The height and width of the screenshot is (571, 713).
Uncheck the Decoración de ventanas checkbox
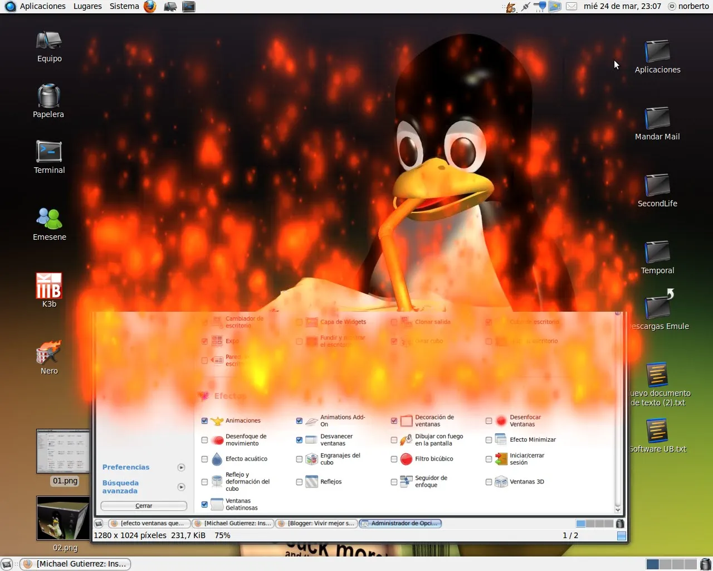(x=394, y=421)
